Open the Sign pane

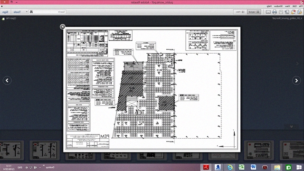pyautogui.click(x=5, y=12)
